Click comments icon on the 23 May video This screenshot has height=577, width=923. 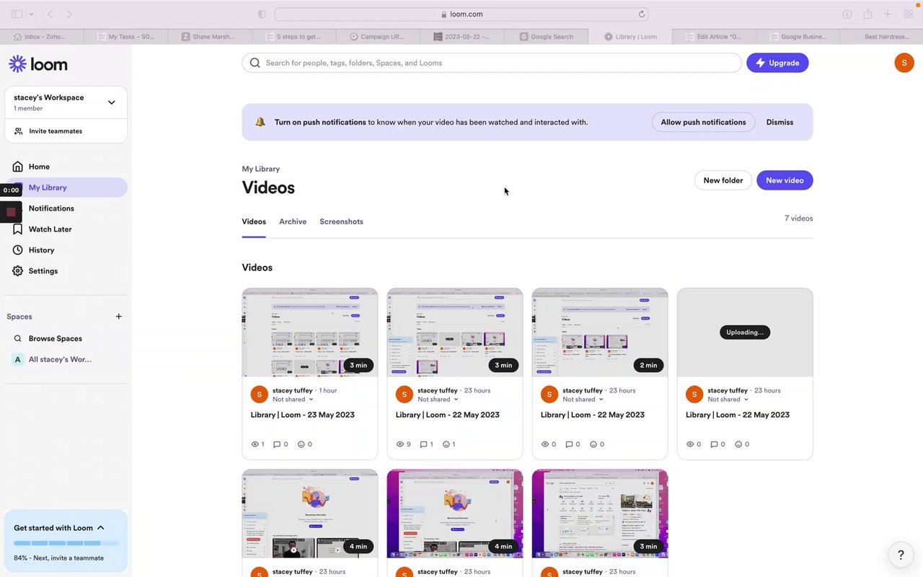coord(277,444)
